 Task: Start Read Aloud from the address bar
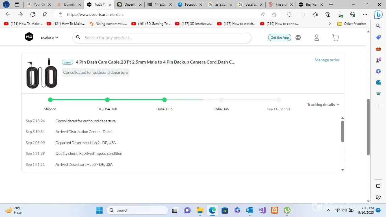coord(263,14)
